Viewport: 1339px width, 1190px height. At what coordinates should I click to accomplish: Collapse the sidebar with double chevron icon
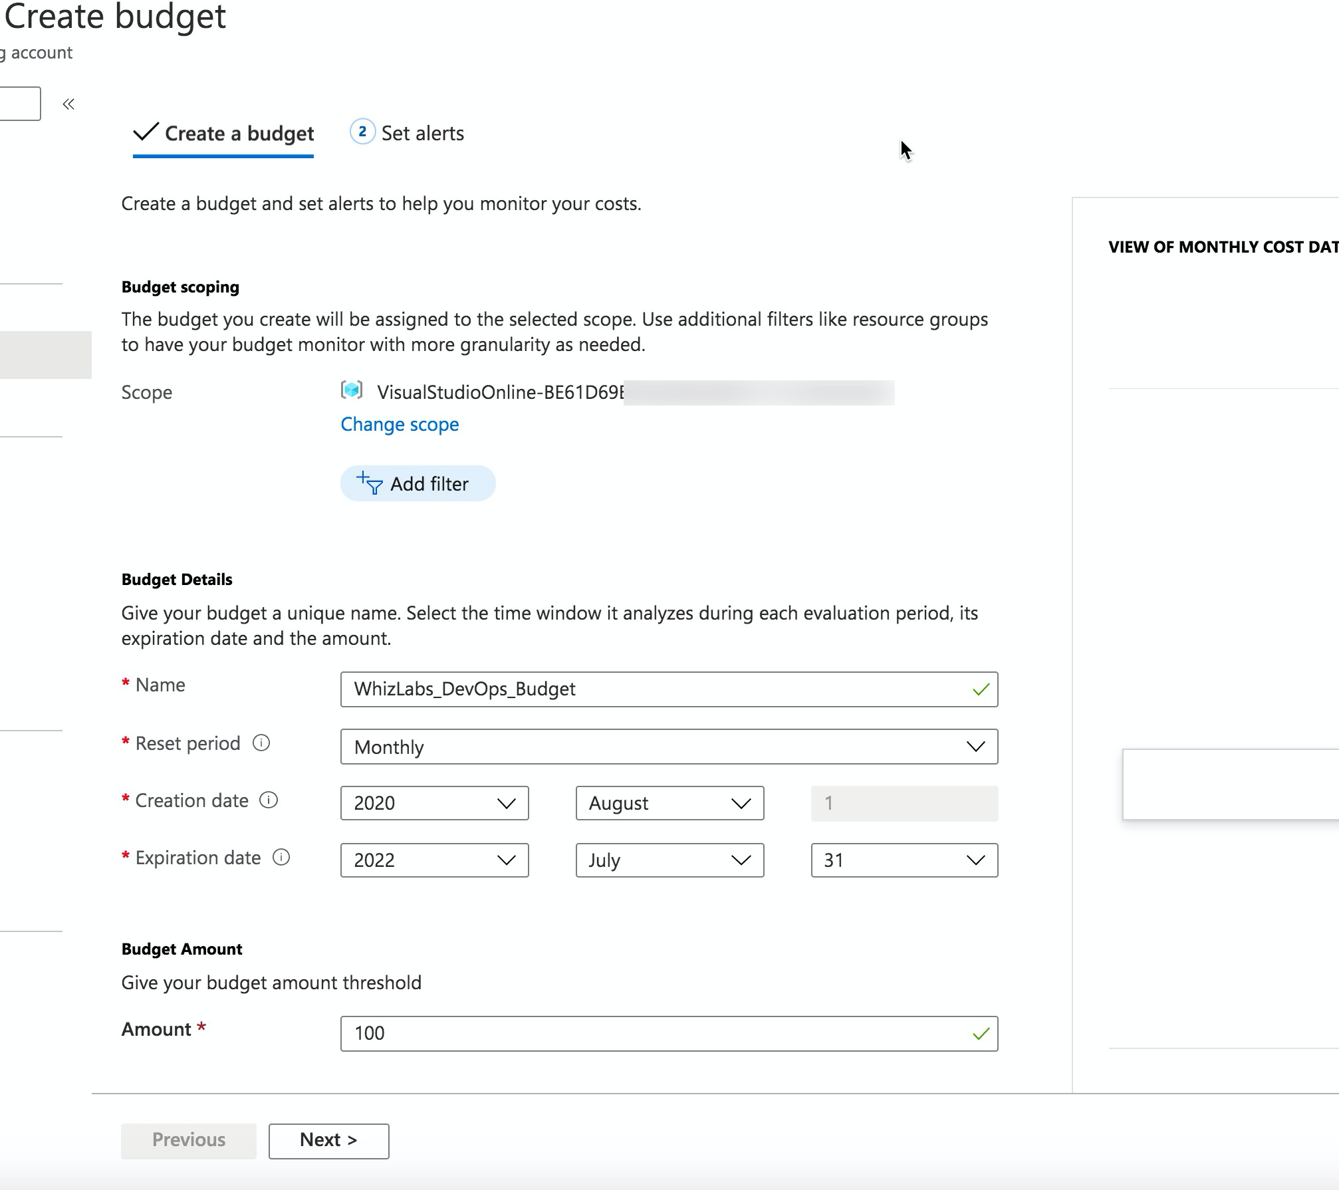coord(68,104)
